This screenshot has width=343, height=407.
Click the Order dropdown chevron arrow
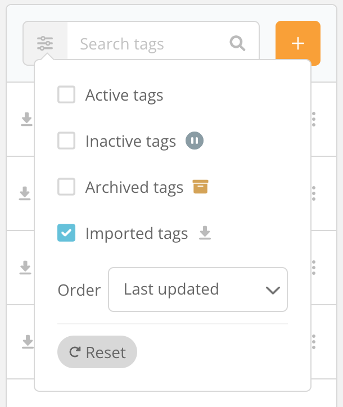(273, 290)
